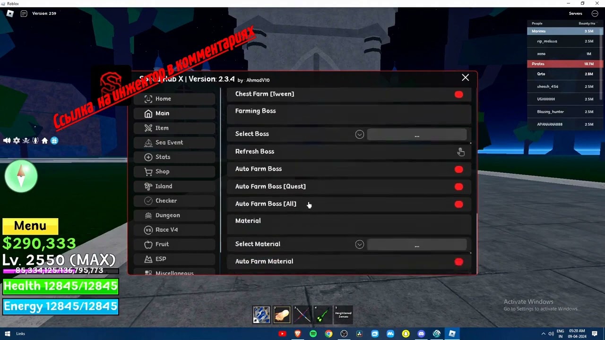Viewport: 605px width, 340px height.
Task: Open Discord from the taskbar
Action: tap(421, 334)
